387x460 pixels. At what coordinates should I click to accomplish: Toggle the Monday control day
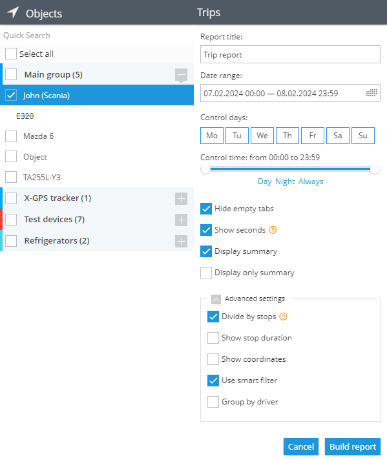pyautogui.click(x=212, y=136)
